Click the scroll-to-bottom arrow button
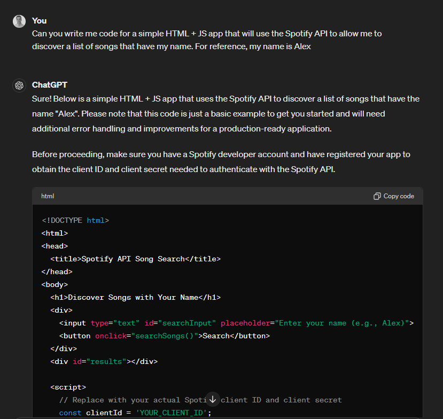Image resolution: width=443 pixels, height=419 pixels. coord(213,400)
